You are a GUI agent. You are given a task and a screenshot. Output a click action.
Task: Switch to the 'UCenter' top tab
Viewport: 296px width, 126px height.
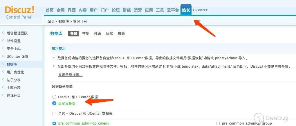point(200,10)
